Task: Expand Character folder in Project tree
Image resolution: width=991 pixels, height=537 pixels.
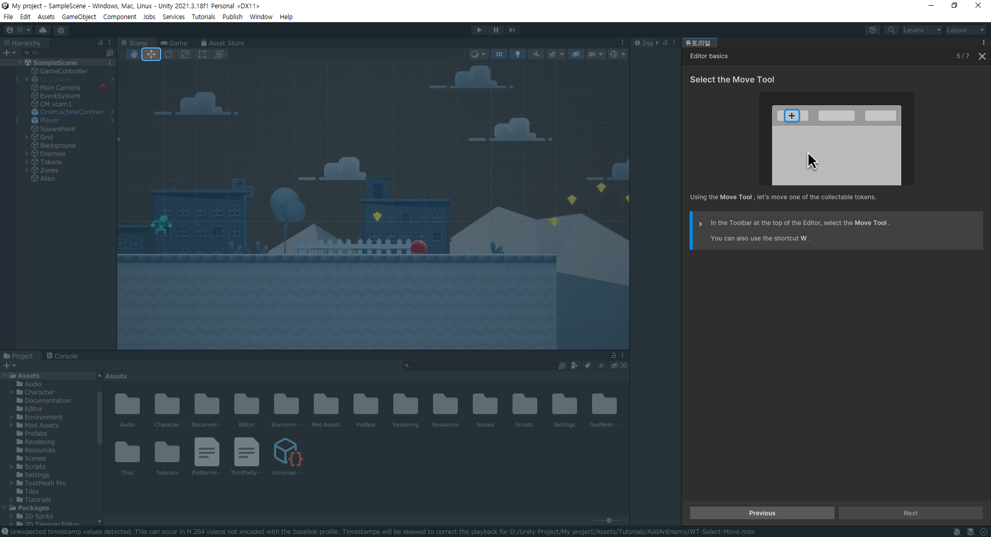Action: click(x=12, y=392)
